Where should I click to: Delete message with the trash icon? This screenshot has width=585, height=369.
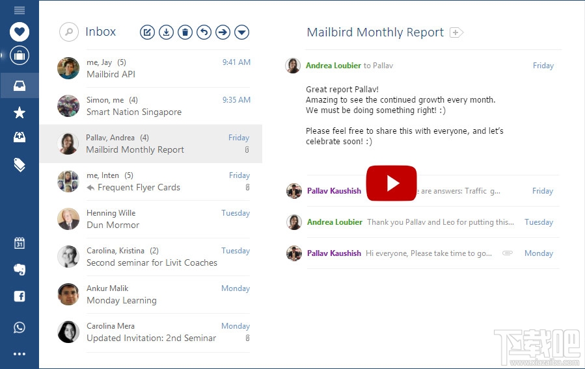[x=185, y=32]
